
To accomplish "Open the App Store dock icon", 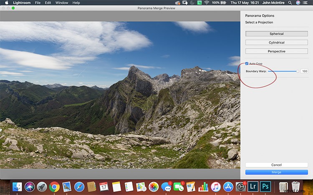I will (x=228, y=187).
